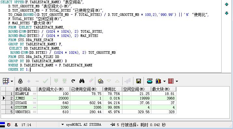
Task: Click the fetch next page icon
Action: point(56,81)
